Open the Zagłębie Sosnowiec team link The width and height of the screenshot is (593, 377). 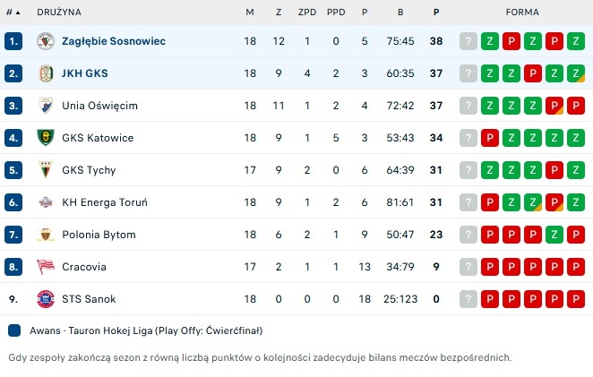(114, 41)
